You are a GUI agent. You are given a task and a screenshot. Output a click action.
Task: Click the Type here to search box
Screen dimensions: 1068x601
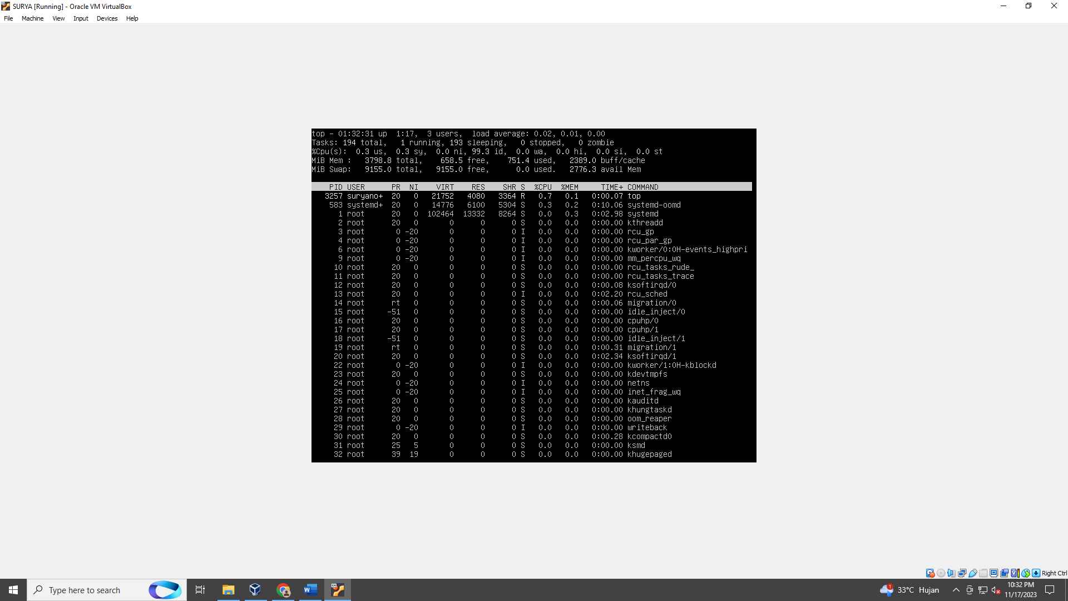click(x=107, y=590)
